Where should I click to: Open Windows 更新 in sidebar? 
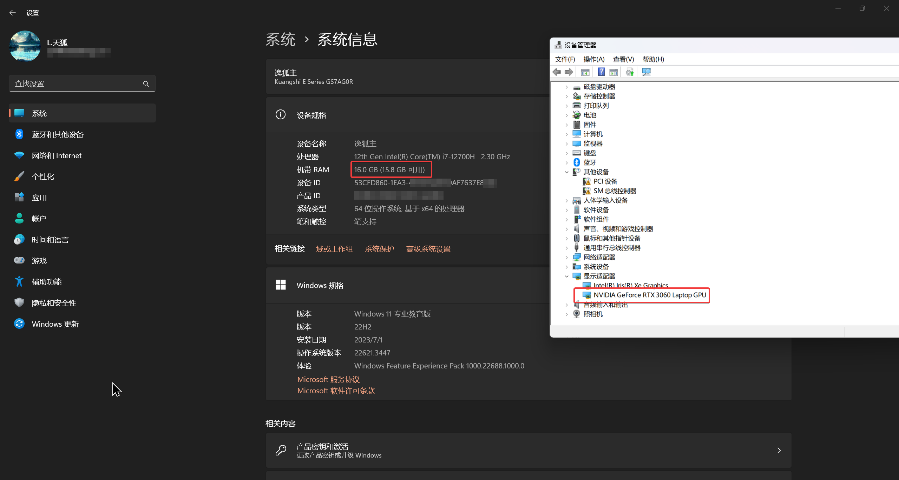point(55,324)
